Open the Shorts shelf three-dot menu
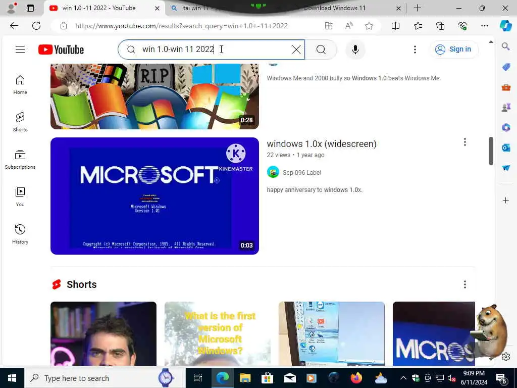 click(465, 284)
